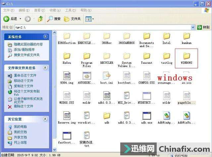
Task: Click the Back arrow toolbar icon
Action: coord(6,19)
